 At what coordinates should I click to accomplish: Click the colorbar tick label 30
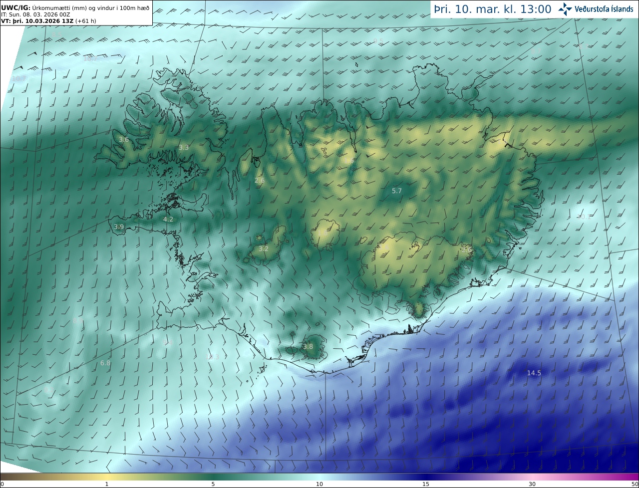[x=532, y=484]
